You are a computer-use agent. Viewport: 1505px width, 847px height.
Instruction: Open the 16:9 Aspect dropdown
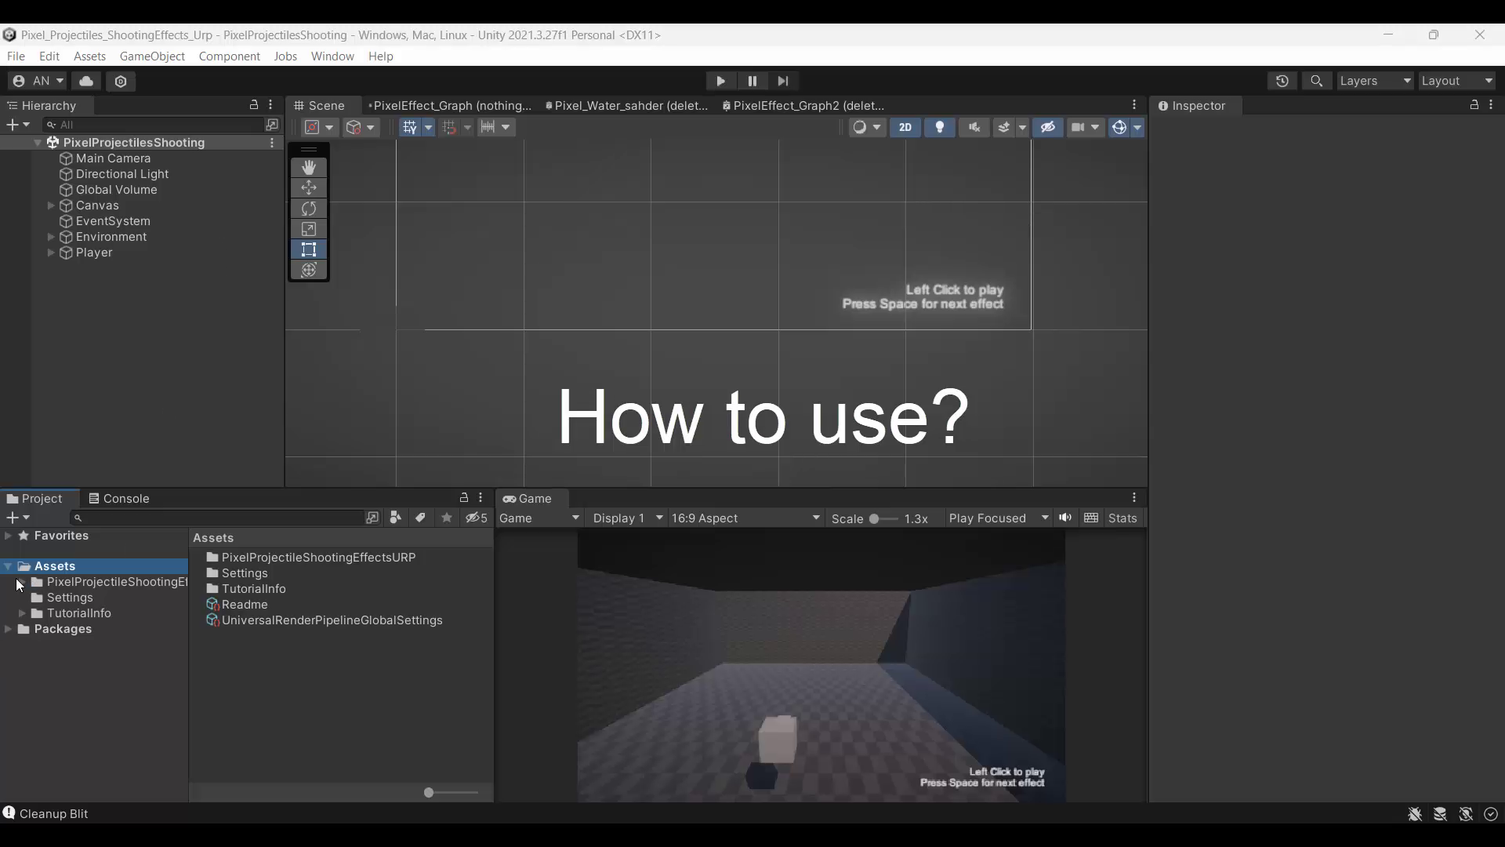(745, 518)
